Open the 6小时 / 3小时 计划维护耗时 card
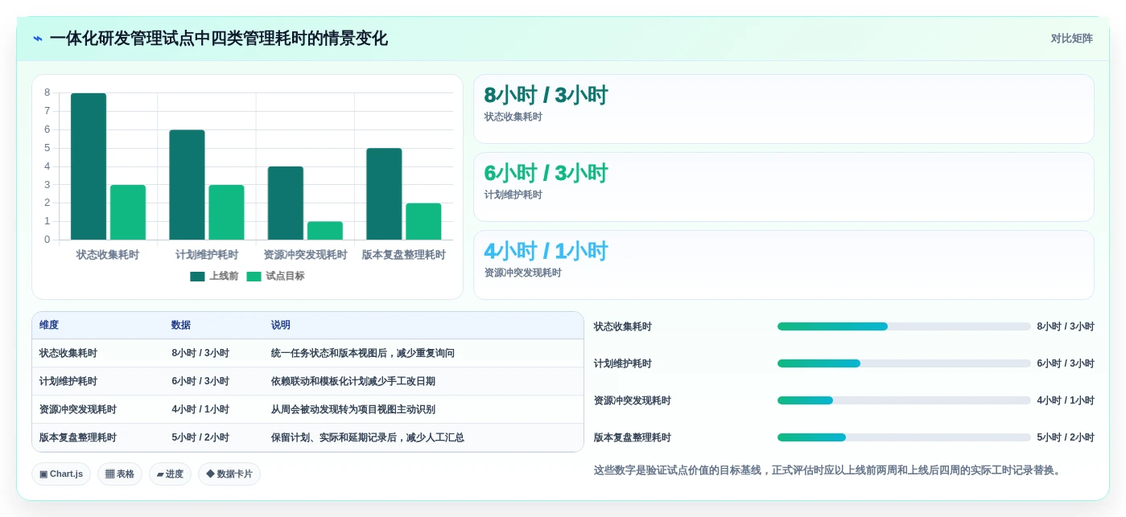 click(784, 187)
